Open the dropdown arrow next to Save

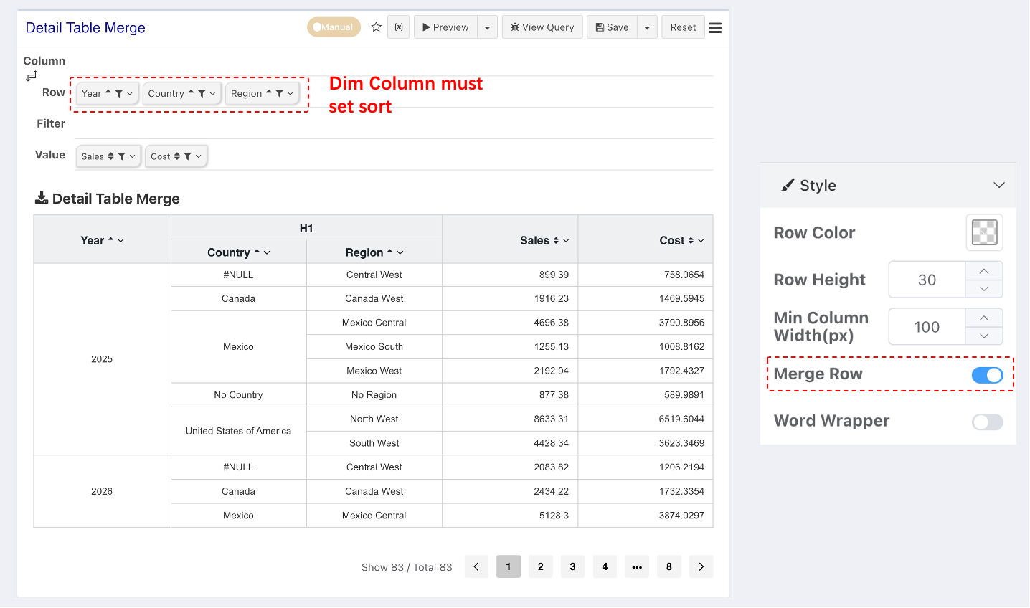coord(647,27)
